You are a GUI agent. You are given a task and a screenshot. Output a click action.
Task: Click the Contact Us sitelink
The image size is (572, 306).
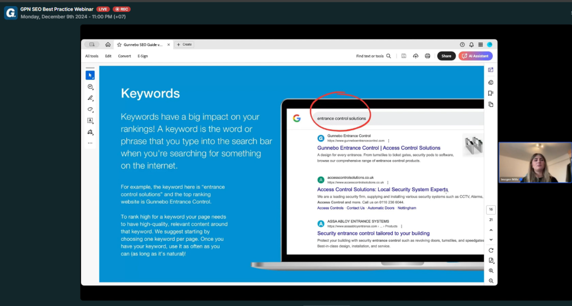point(356,208)
